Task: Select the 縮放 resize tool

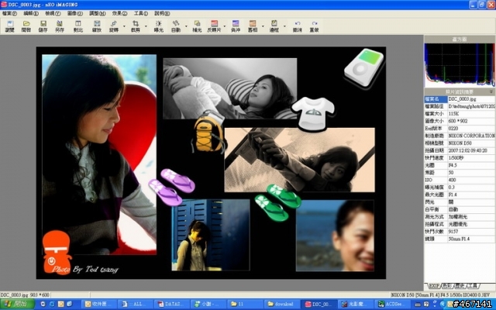Action: tap(97, 26)
